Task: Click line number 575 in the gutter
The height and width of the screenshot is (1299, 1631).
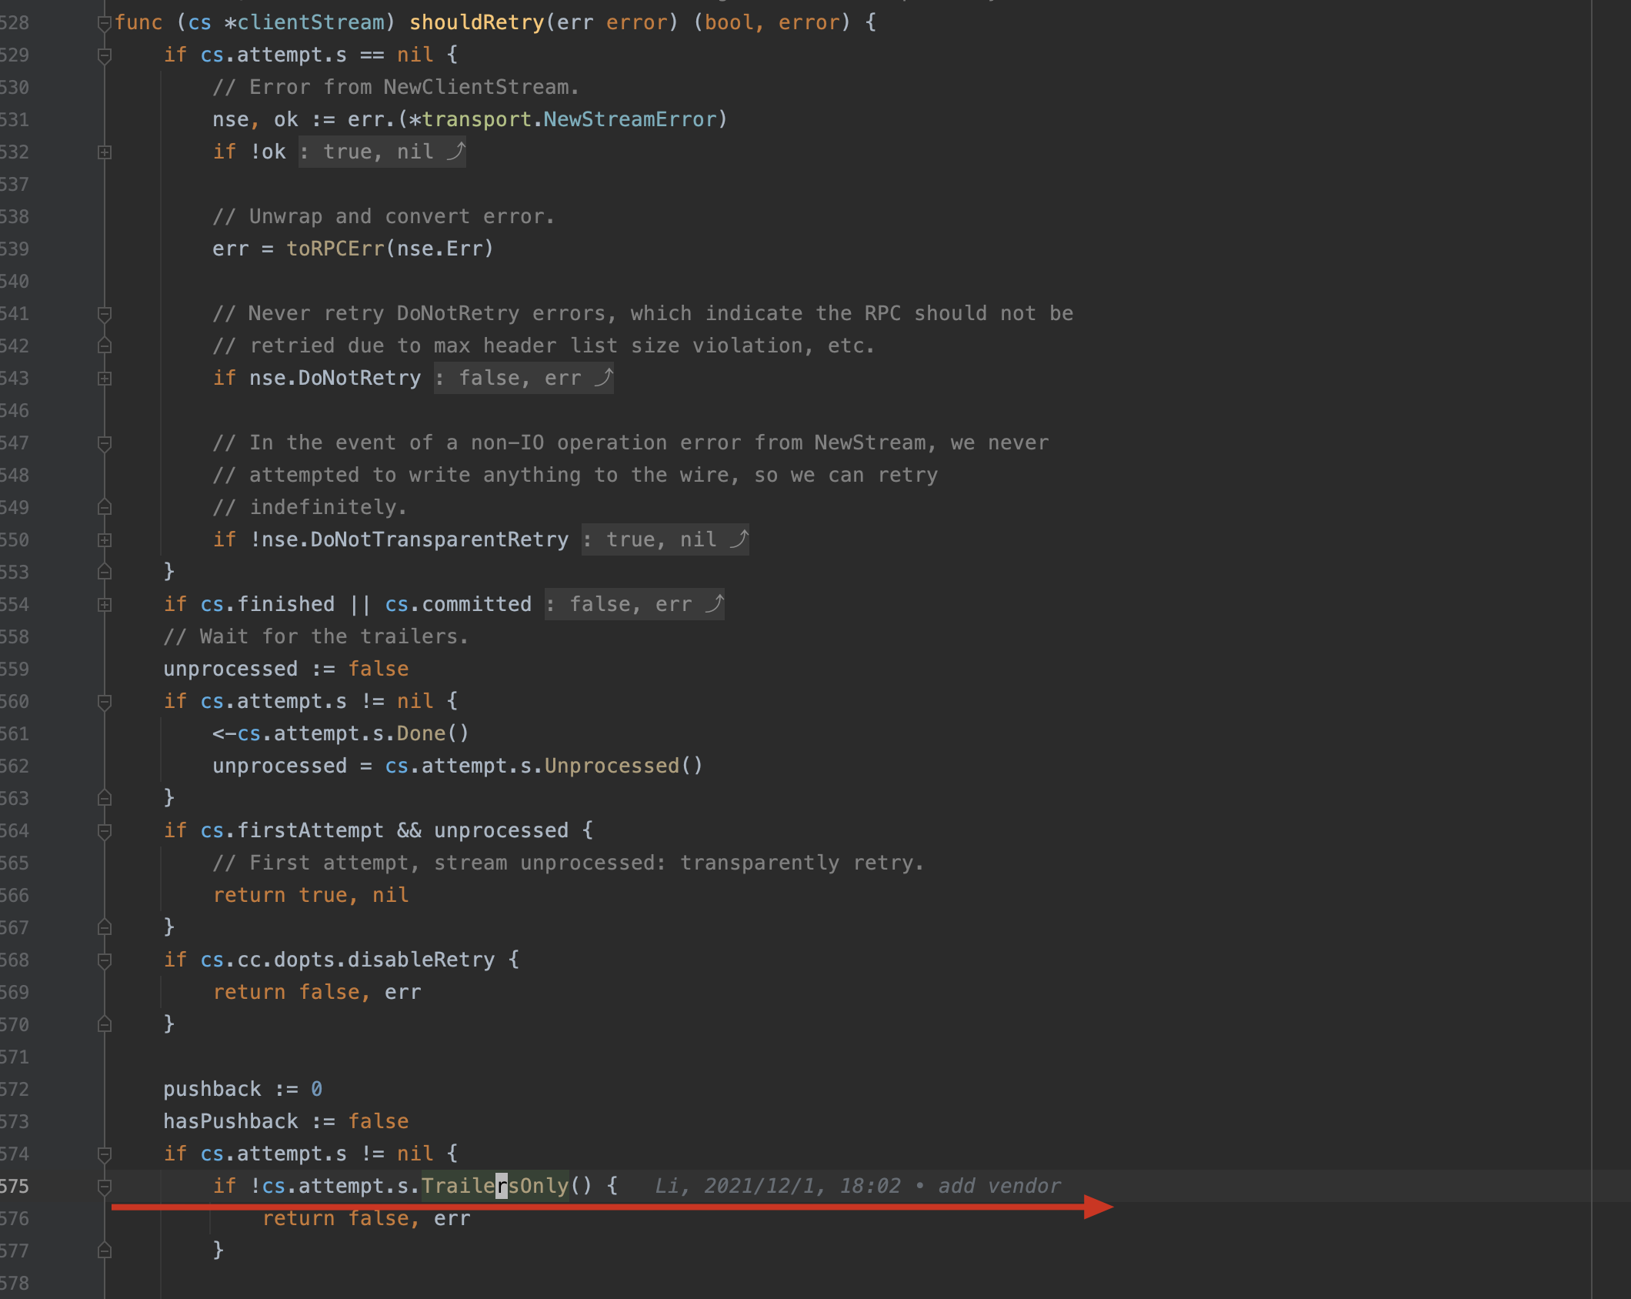Action: tap(17, 1186)
